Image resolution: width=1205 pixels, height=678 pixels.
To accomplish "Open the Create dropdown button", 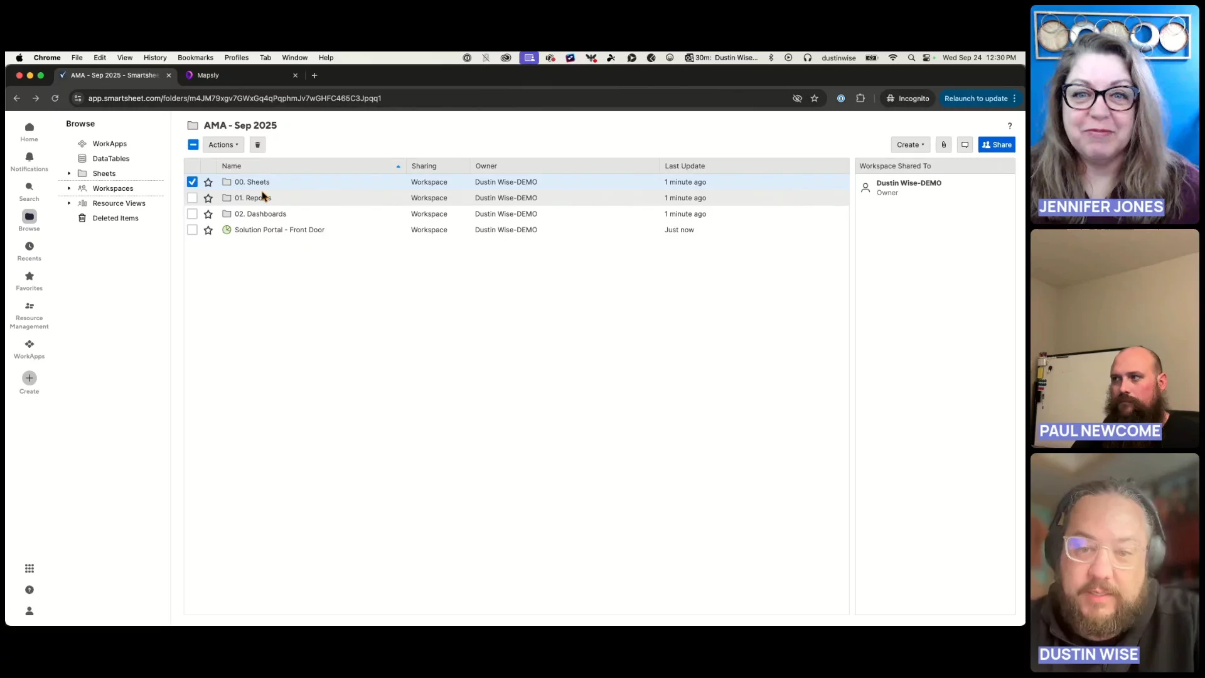I will click(x=910, y=145).
